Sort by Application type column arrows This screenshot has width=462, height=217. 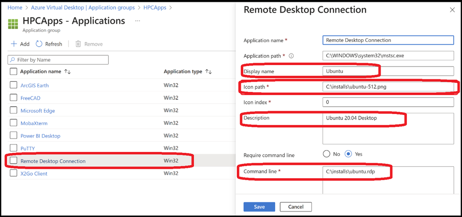209,72
